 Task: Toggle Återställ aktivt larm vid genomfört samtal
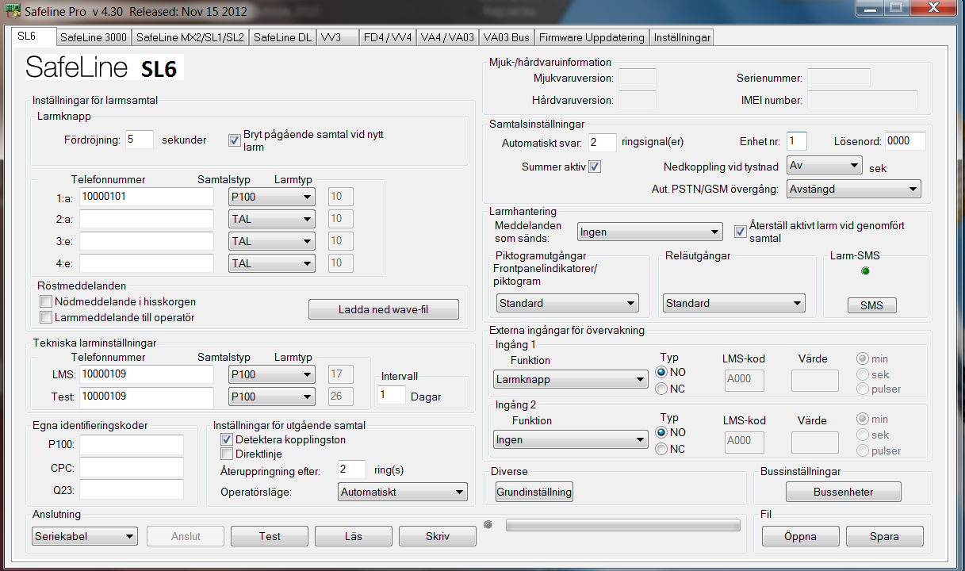click(741, 232)
